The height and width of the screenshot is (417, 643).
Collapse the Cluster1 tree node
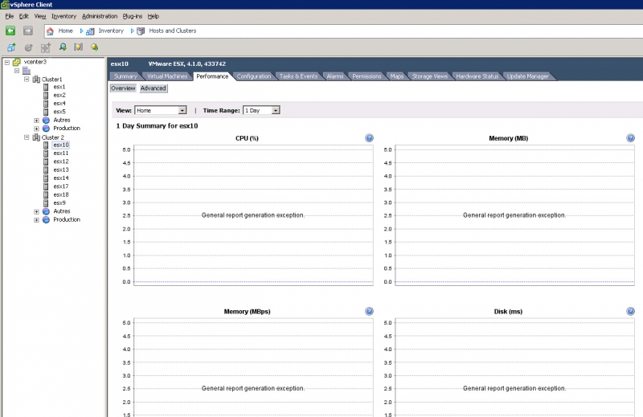(27, 79)
